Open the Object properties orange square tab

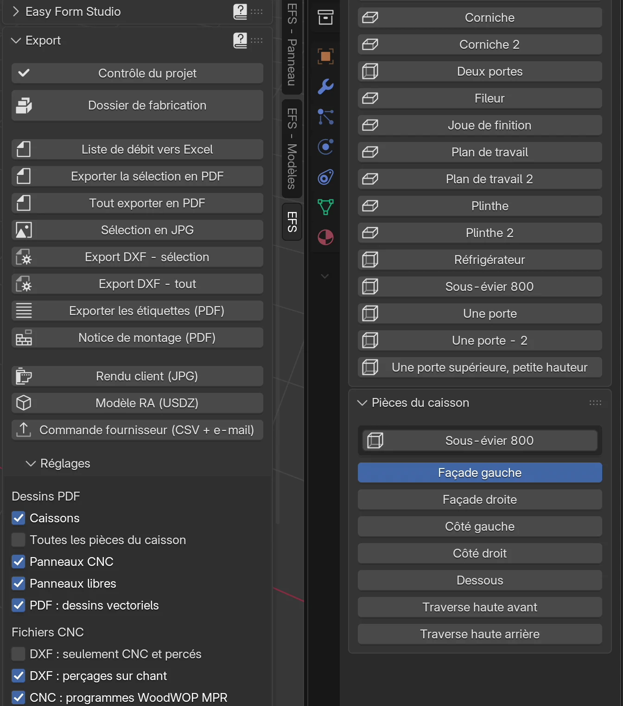click(325, 57)
